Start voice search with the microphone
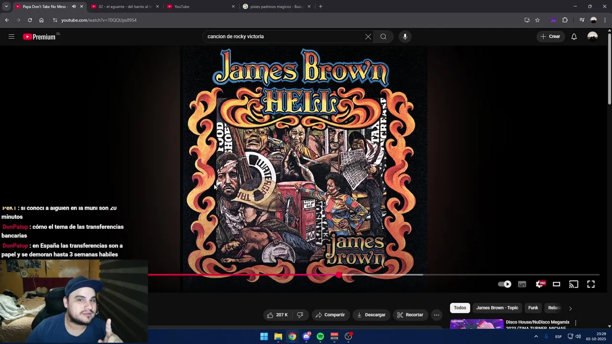Viewport: 612px width, 344px height. tap(405, 36)
